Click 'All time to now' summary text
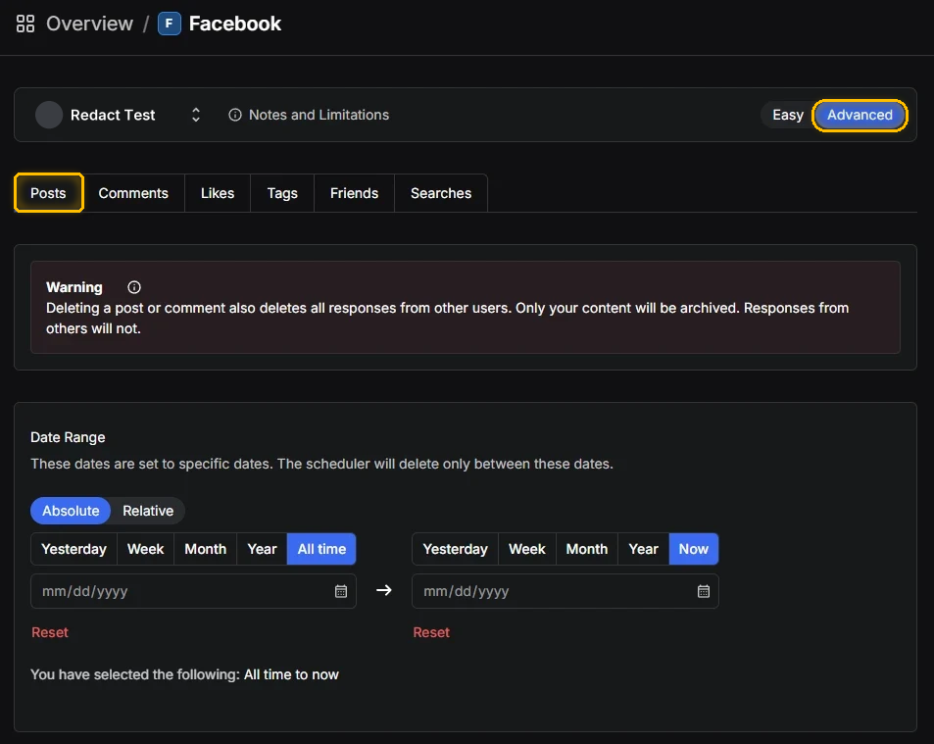This screenshot has width=934, height=744. [291, 674]
